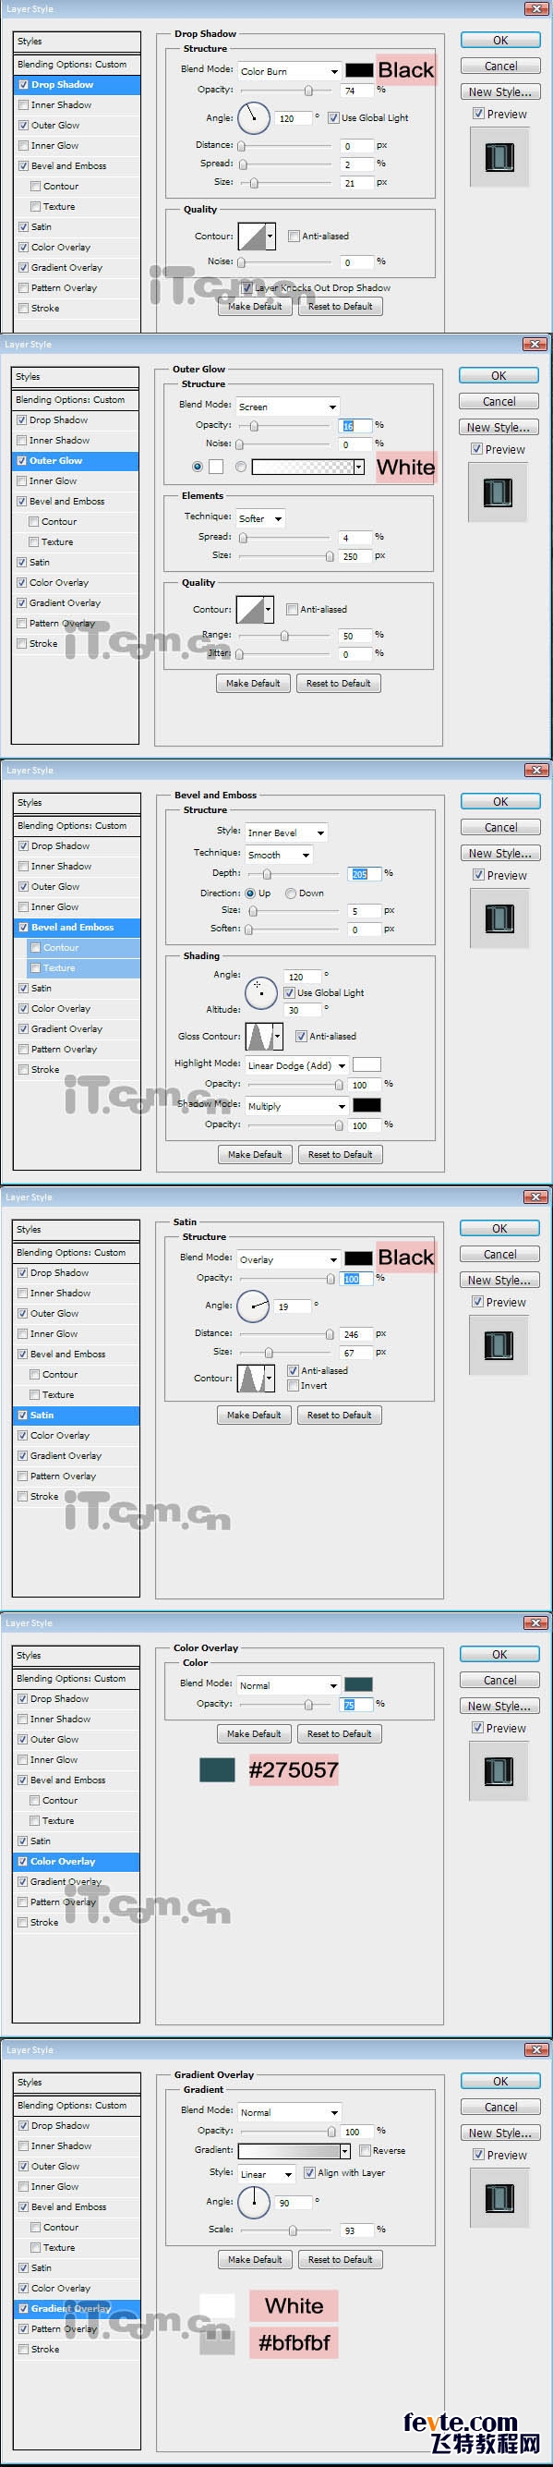Enable the Reverse checkbox for the gradient
Image resolution: width=553 pixels, height=2467 pixels.
coord(366,2150)
